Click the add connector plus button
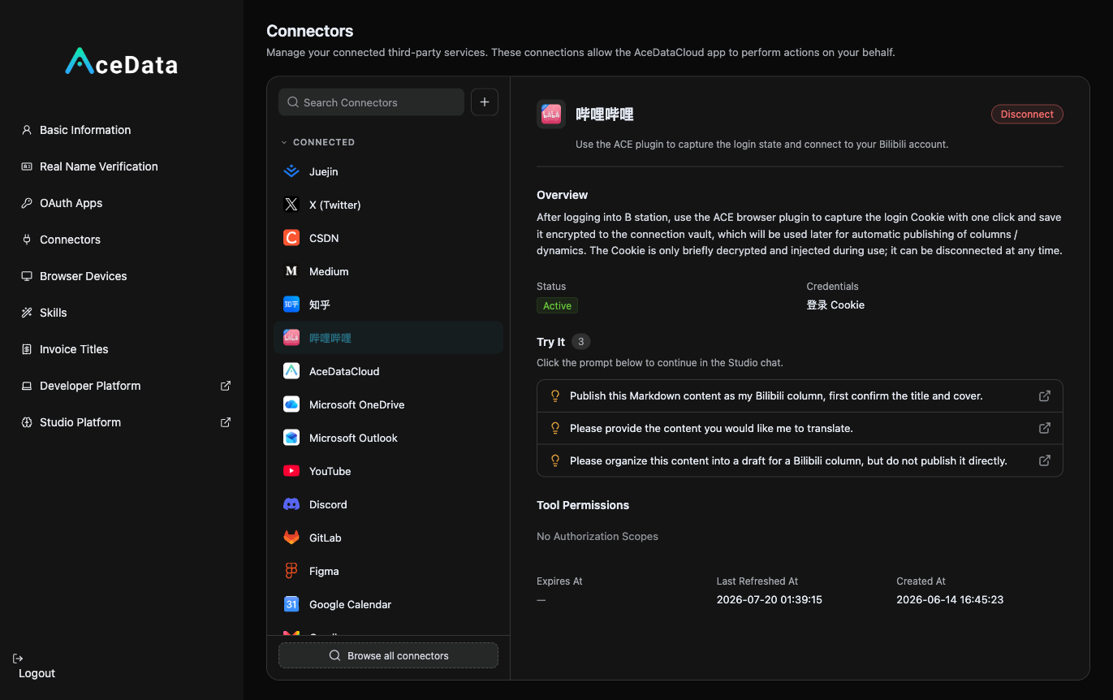 485,102
